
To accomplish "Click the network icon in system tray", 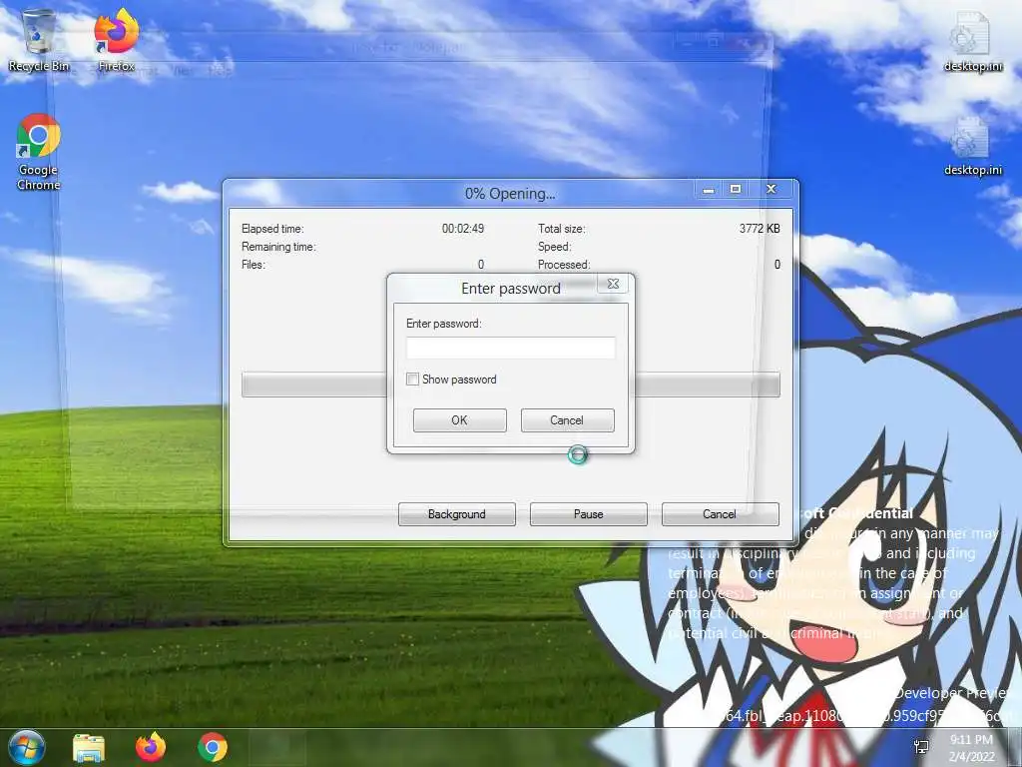I will (x=921, y=747).
